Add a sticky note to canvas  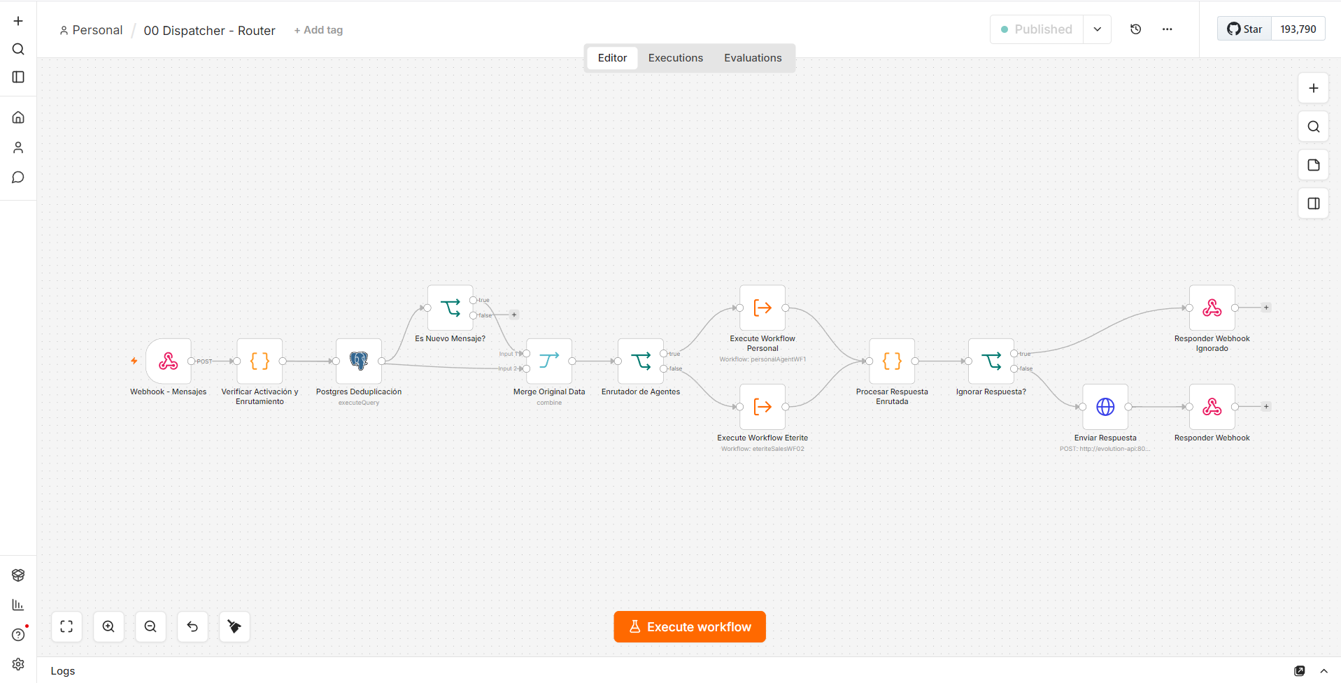pyautogui.click(x=1314, y=165)
